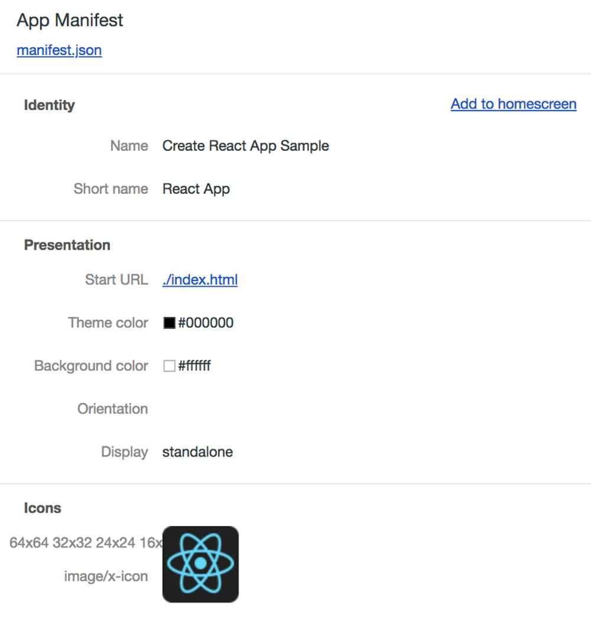Viewport: 591px width, 617px height.
Task: Click the Presentation section heading
Action: [67, 245]
